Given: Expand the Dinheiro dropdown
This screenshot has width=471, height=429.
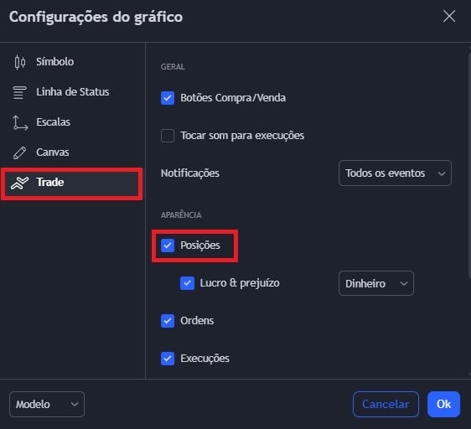Looking at the screenshot, I should click(x=376, y=283).
